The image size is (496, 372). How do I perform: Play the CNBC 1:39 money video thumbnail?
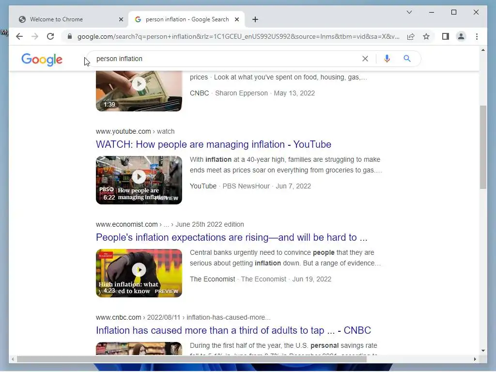point(139,91)
